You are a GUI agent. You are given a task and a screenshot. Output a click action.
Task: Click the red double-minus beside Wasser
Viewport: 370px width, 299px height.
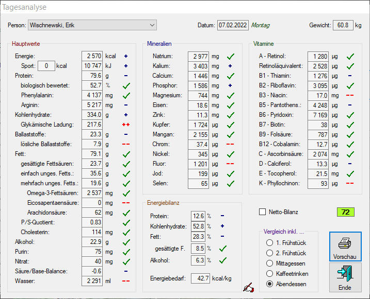pyautogui.click(x=125, y=281)
